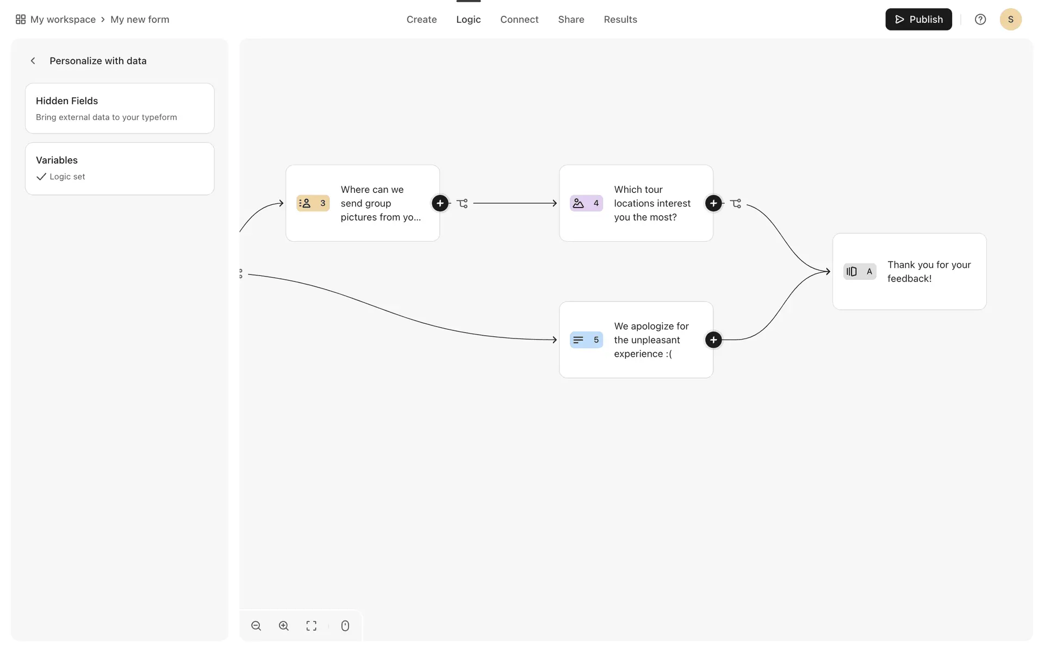
Task: Open branching logic icon after question 4
Action: (736, 204)
